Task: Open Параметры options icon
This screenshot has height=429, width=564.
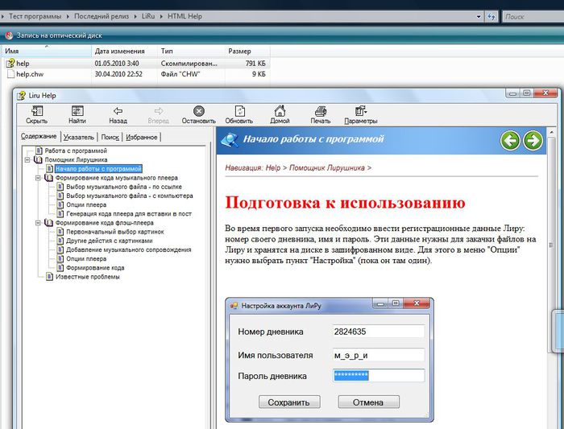Action: (x=360, y=111)
